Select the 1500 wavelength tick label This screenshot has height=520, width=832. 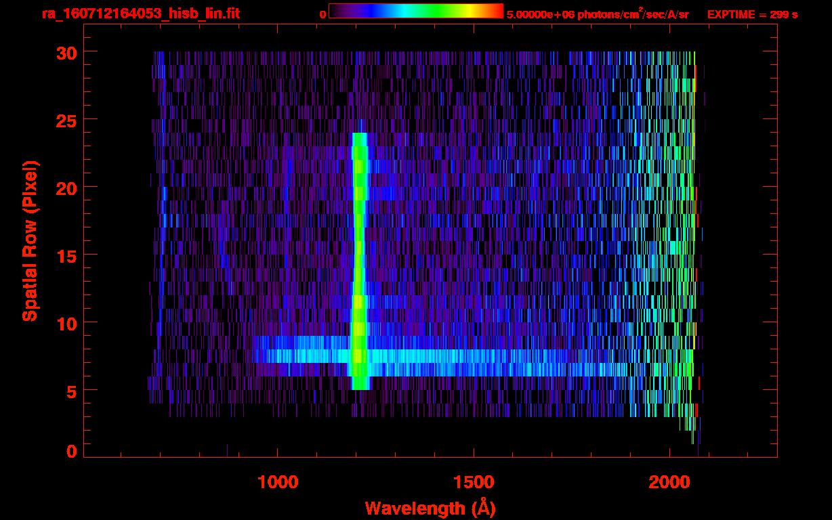[x=474, y=481]
